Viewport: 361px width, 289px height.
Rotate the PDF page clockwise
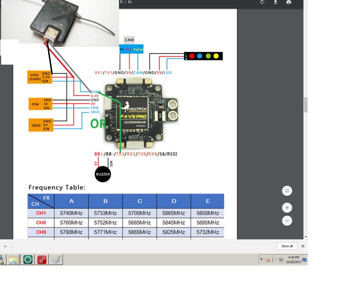(262, 2)
